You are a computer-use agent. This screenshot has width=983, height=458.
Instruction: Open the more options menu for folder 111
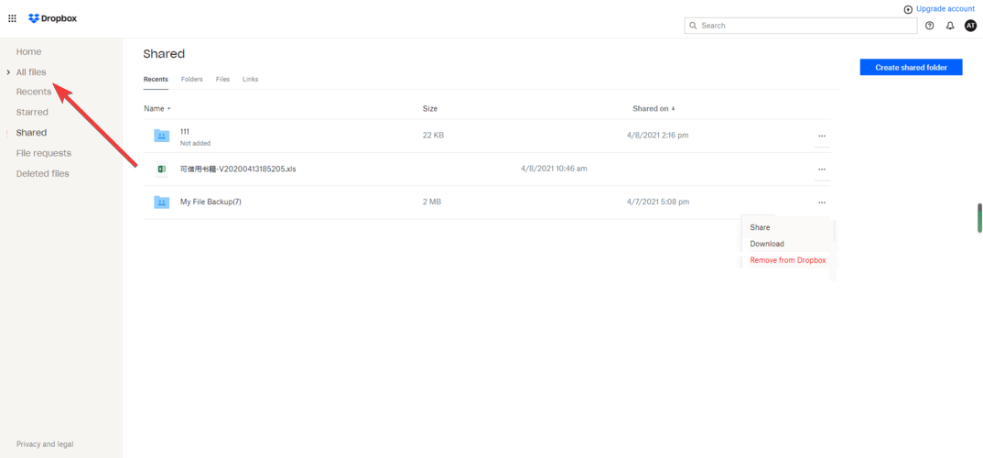coord(821,136)
